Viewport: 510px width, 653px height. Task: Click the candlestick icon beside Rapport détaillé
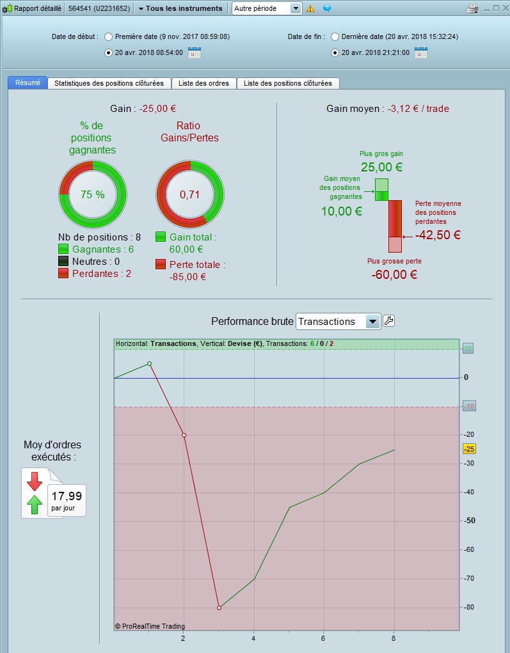click(7, 8)
